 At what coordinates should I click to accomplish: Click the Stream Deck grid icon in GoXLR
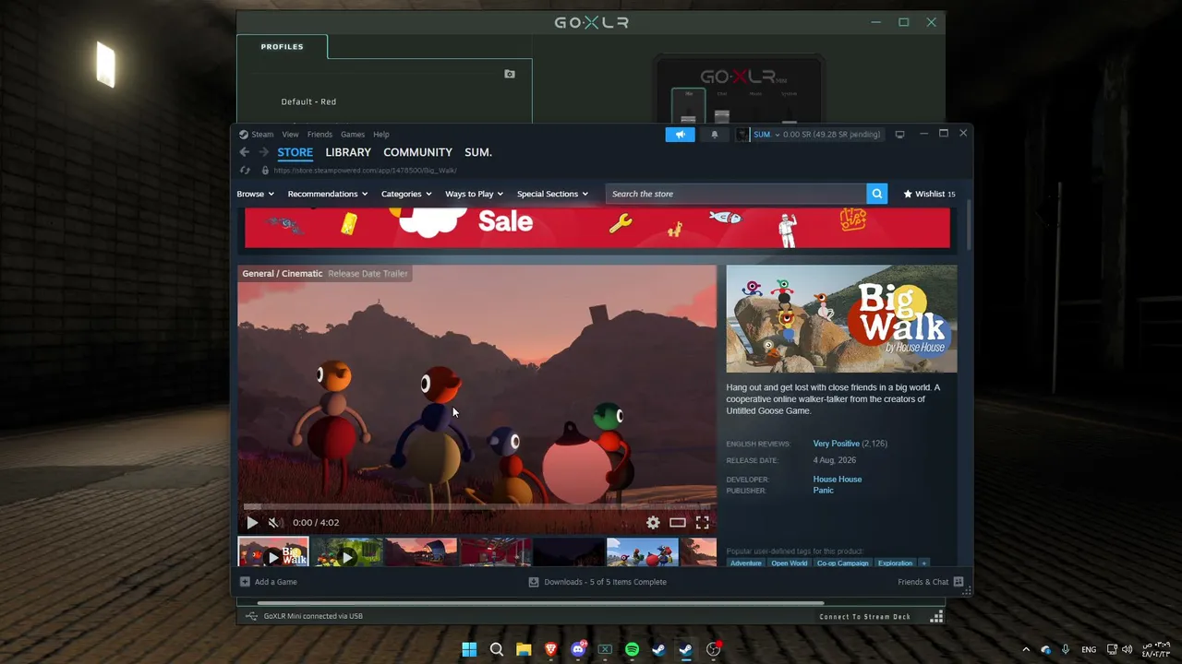coord(936,616)
